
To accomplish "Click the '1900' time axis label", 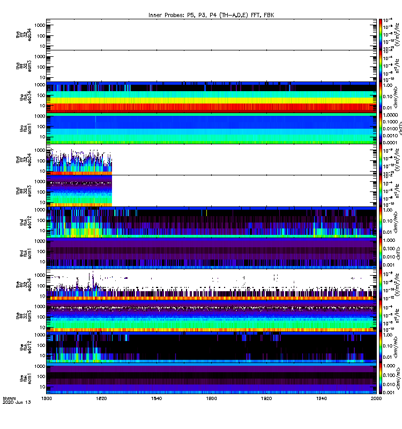I will click(x=211, y=398).
